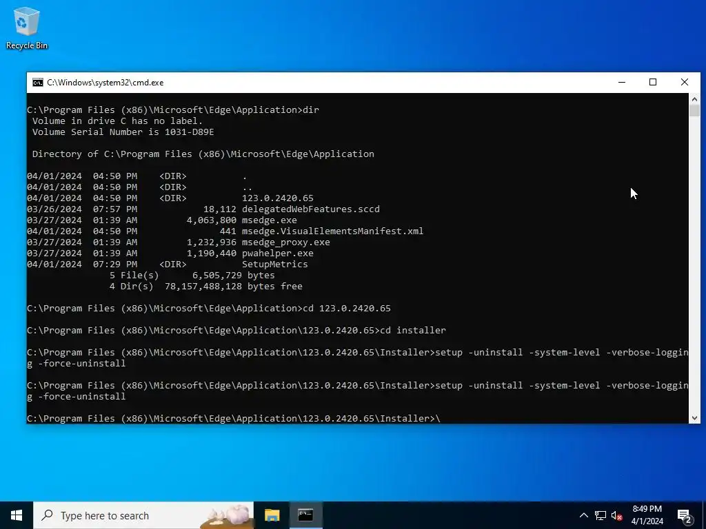This screenshot has width=706, height=529.
Task: Click the SetupMetrics directory name
Action: tap(275, 264)
